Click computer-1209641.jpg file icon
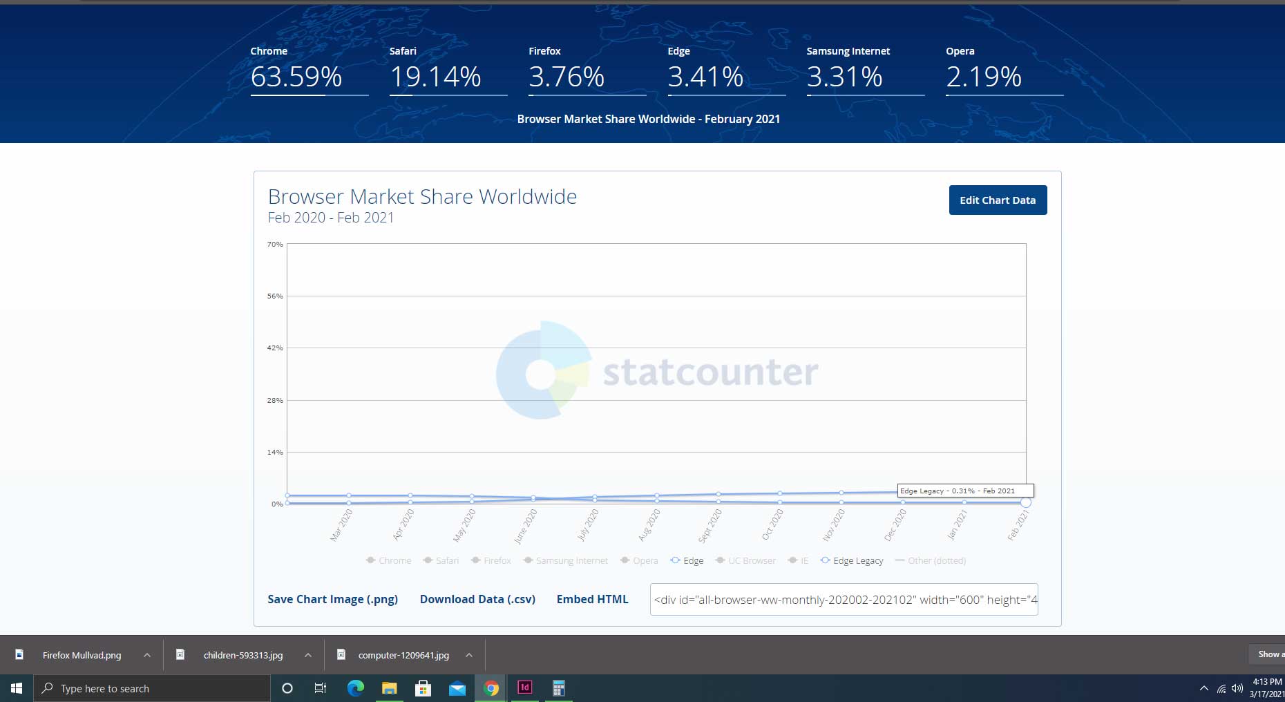Viewport: 1285px width, 702px height. point(341,654)
